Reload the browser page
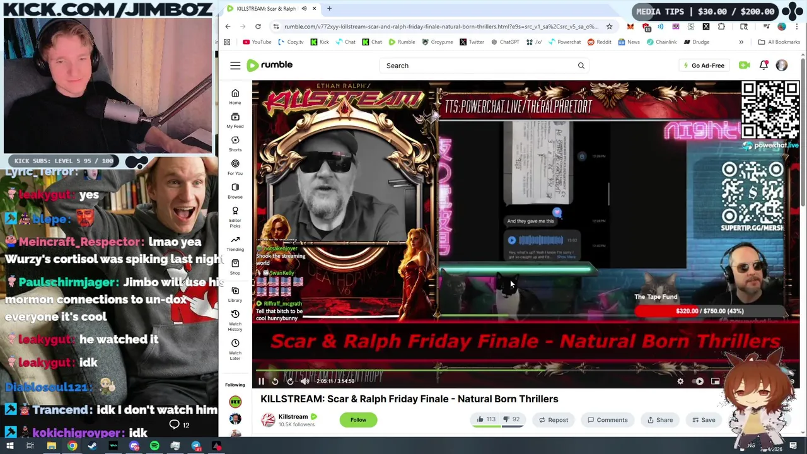Image resolution: width=807 pixels, height=454 pixels. (258, 26)
